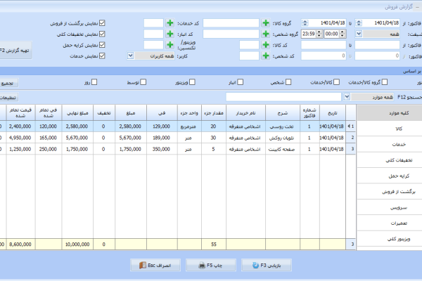
Task: Toggle نمایش کرایه حمل checkbox
Action: (102, 45)
